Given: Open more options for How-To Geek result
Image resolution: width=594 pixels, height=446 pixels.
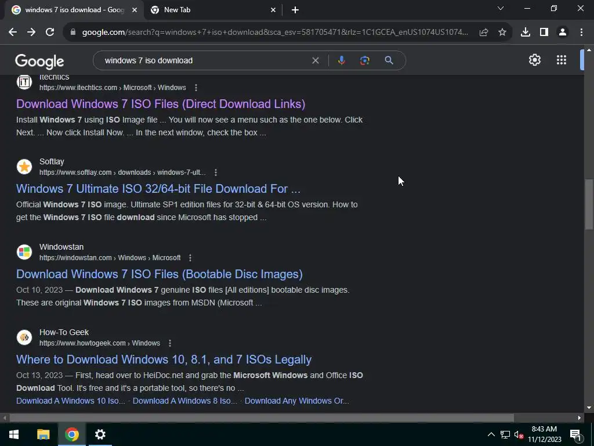Looking at the screenshot, I should point(170,343).
